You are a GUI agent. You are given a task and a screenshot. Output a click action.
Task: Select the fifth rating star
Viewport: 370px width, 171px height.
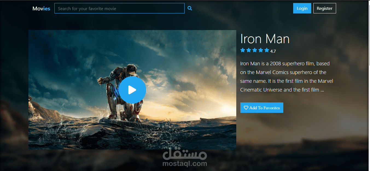tap(267, 50)
